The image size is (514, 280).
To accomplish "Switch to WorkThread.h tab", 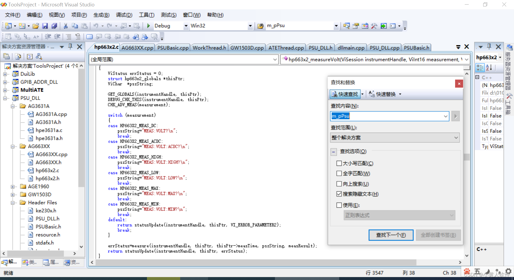I will tap(209, 48).
